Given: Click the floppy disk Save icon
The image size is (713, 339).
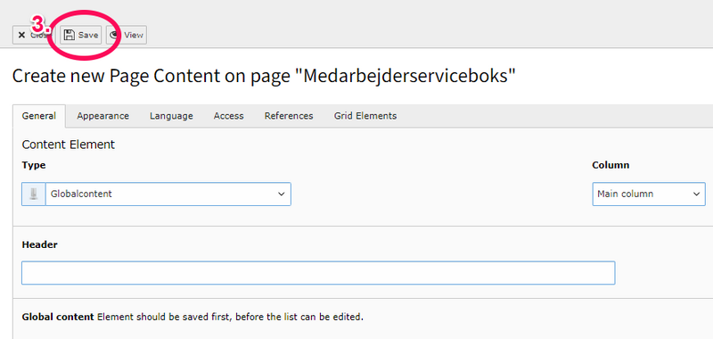Looking at the screenshot, I should pyautogui.click(x=70, y=35).
